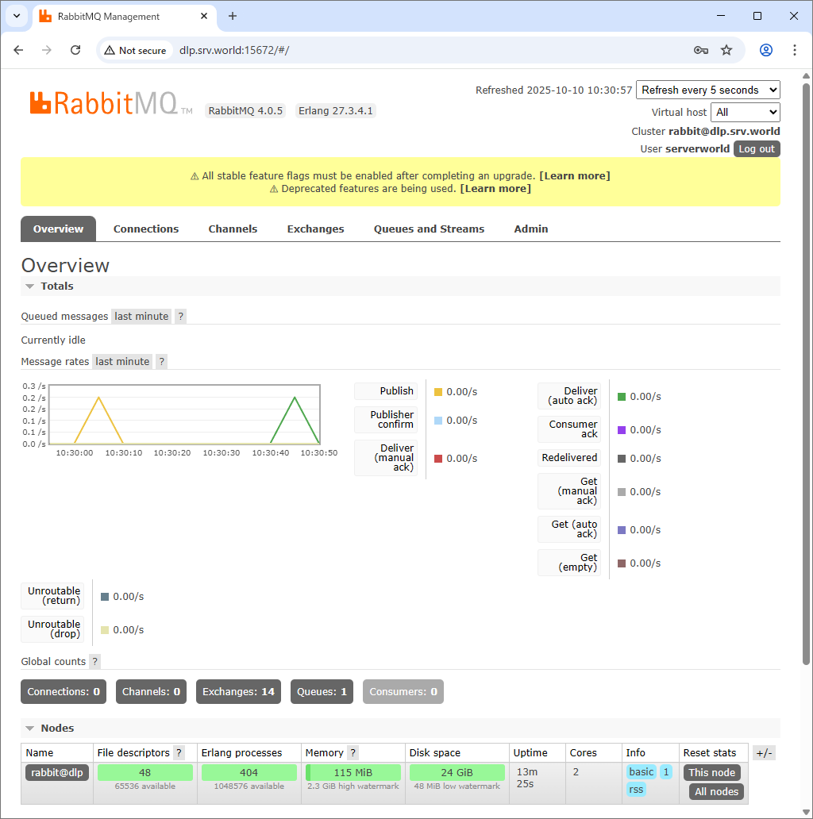Click the yellow Publish color swatch
Image resolution: width=813 pixels, height=819 pixels.
pyautogui.click(x=438, y=392)
